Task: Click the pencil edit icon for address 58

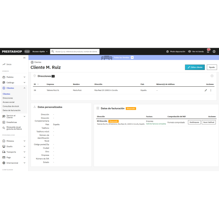Action: (206, 90)
